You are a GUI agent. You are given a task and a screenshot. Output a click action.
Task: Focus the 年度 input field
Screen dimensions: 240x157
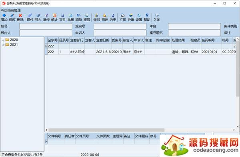tap(194, 26)
